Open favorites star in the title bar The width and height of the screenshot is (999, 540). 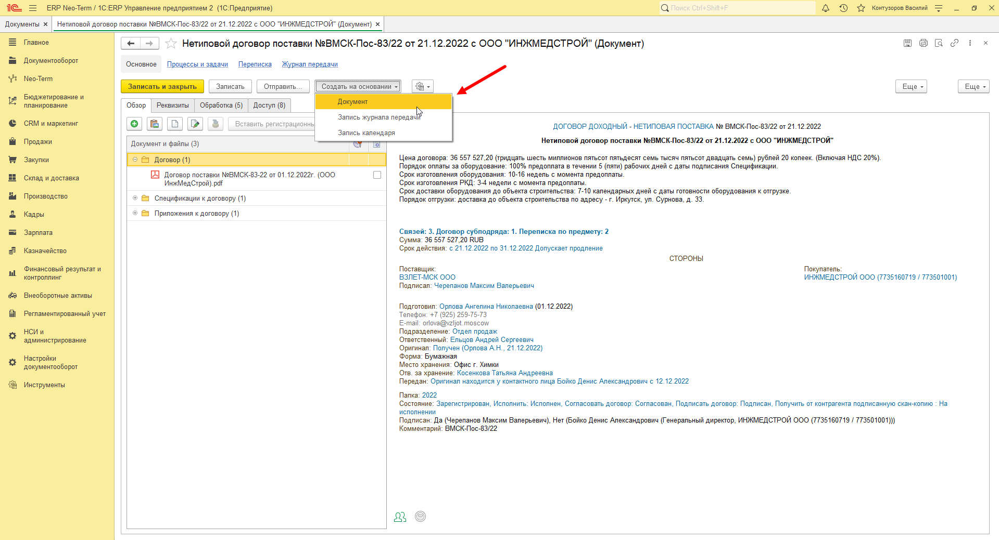click(x=861, y=8)
